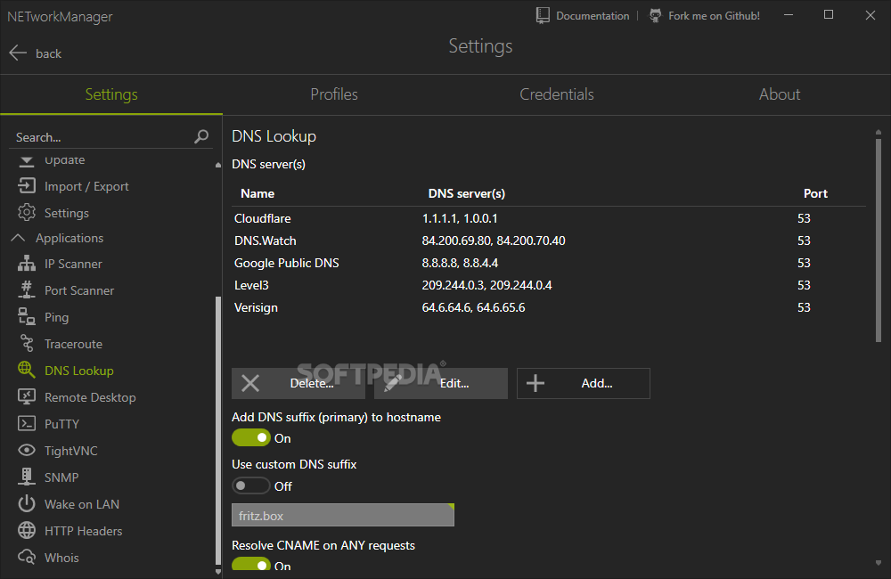Switch to the Settings tab

tap(111, 94)
